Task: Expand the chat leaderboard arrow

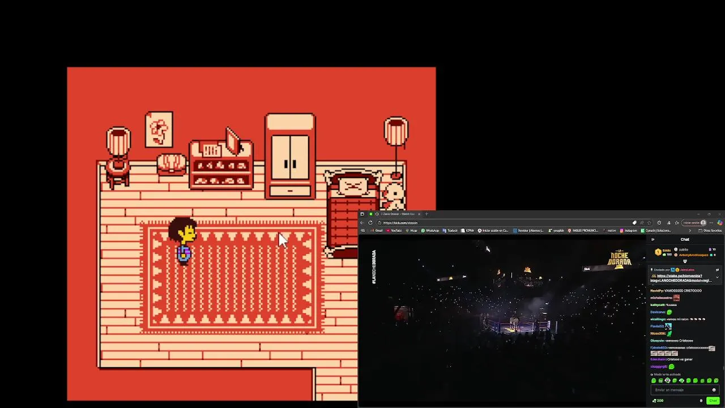Action: 685,261
